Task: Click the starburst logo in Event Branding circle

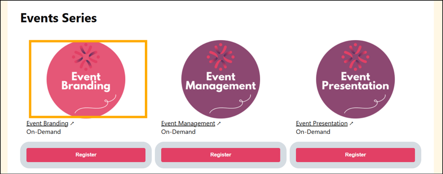Action: tap(86, 57)
